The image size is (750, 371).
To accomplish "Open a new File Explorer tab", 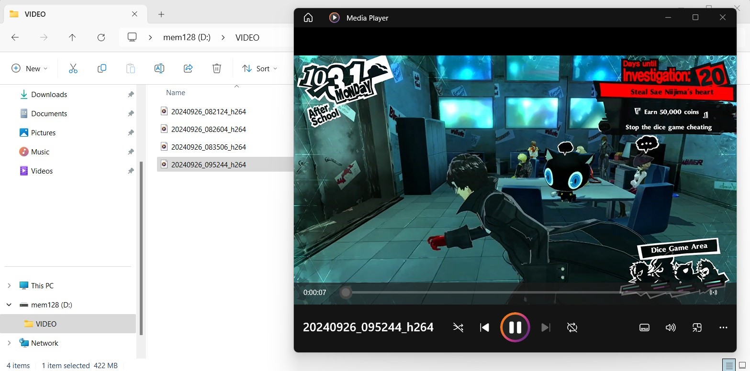I will click(x=161, y=14).
